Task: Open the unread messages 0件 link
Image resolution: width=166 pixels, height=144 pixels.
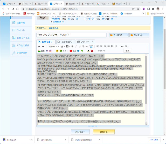Action: pyautogui.click(x=112, y=19)
